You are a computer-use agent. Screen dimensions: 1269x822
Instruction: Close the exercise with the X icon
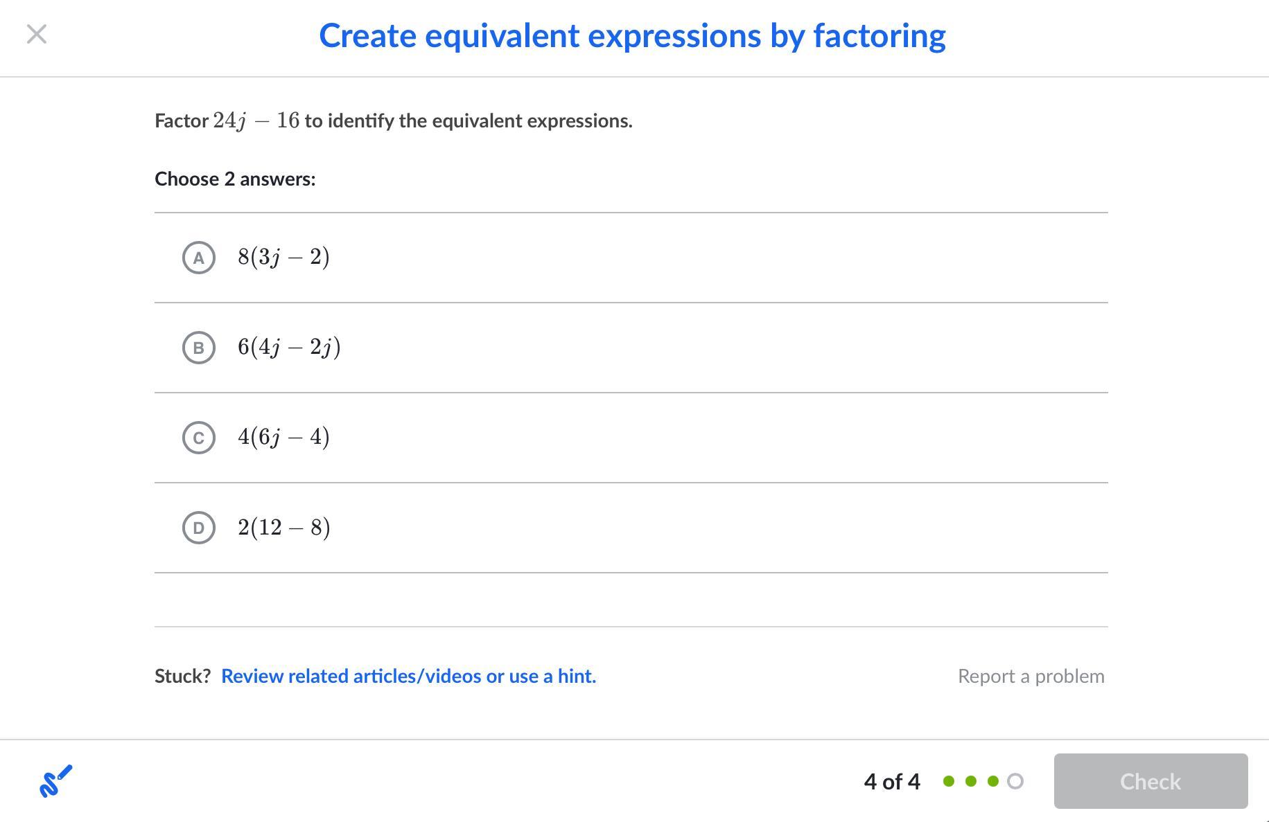pos(37,34)
